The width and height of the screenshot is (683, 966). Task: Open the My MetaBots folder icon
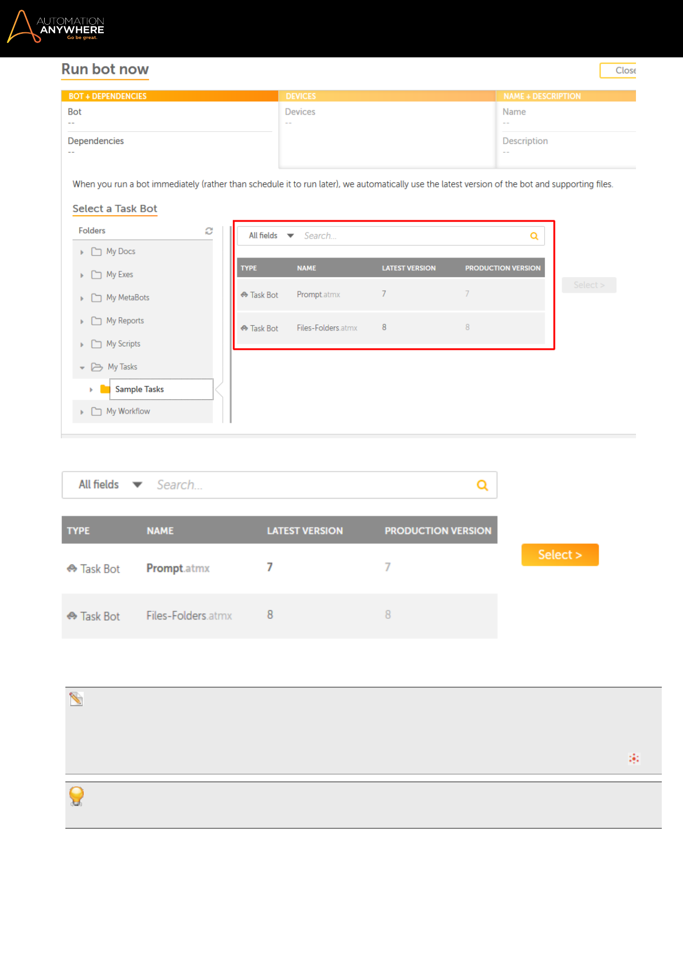coord(96,297)
